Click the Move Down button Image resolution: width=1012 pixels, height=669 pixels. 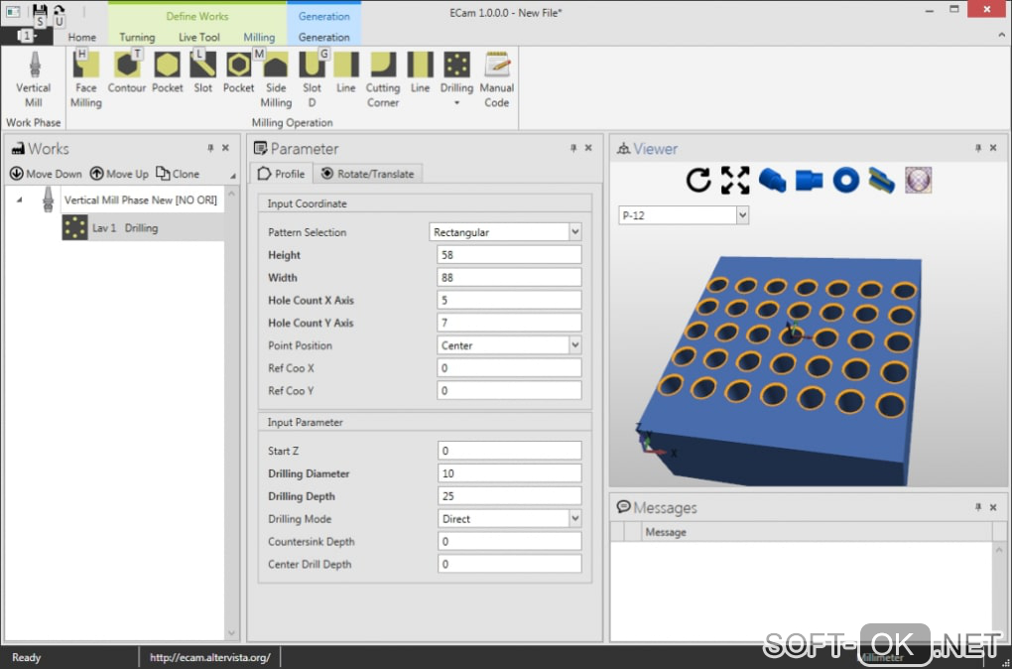pos(46,174)
